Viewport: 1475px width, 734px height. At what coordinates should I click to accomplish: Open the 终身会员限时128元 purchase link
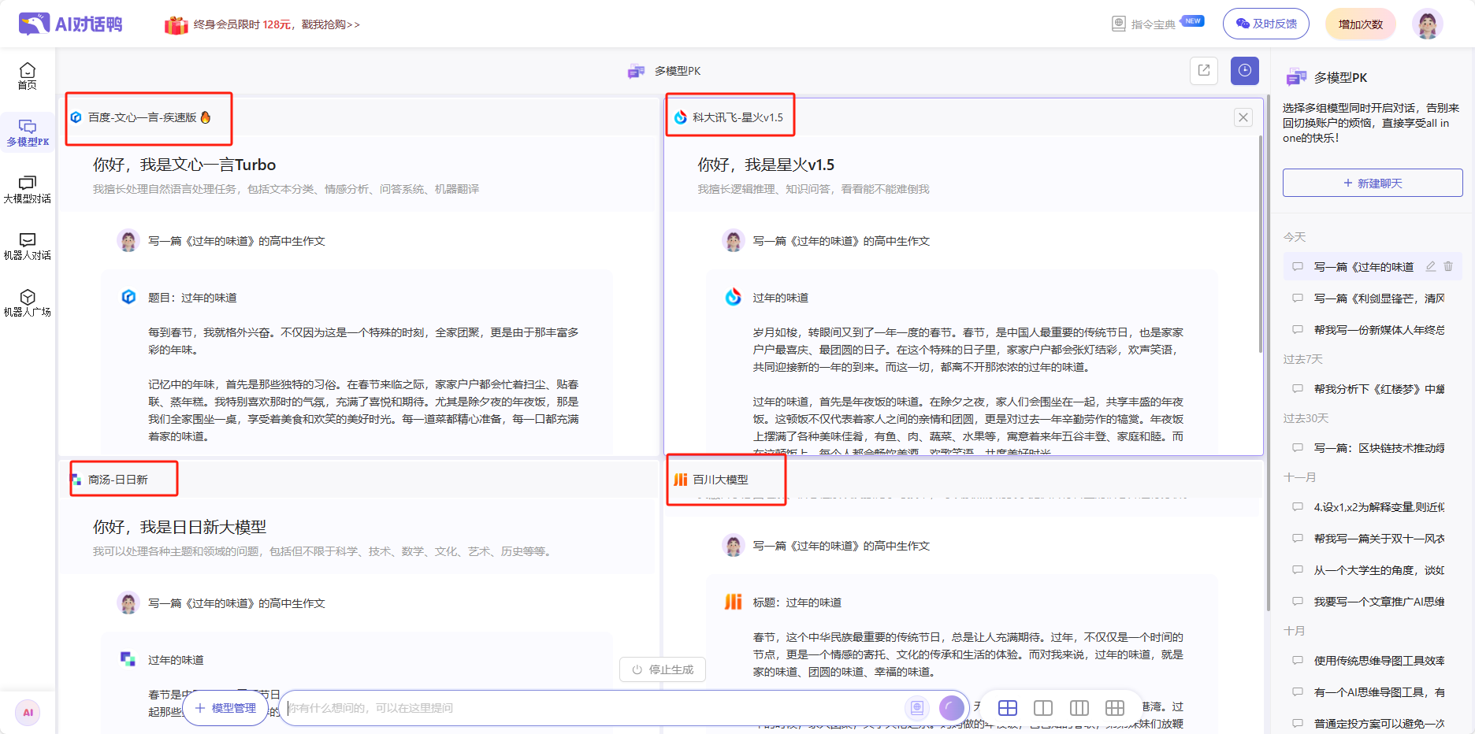pos(277,24)
